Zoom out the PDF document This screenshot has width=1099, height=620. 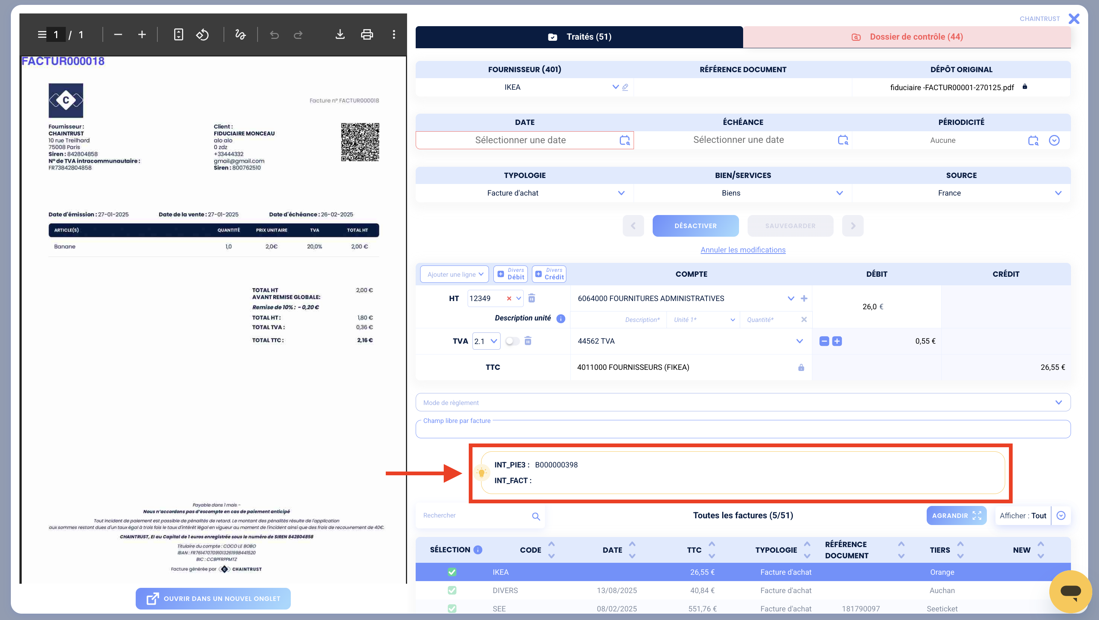tap(118, 34)
